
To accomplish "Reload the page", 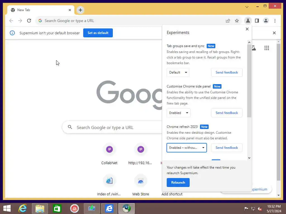I will (x=29, y=21).
